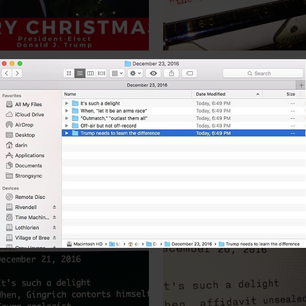Expand the "Trump needs to learn the difference" folder
Image resolution: width=306 pixels, height=306 pixels.
pos(67,133)
